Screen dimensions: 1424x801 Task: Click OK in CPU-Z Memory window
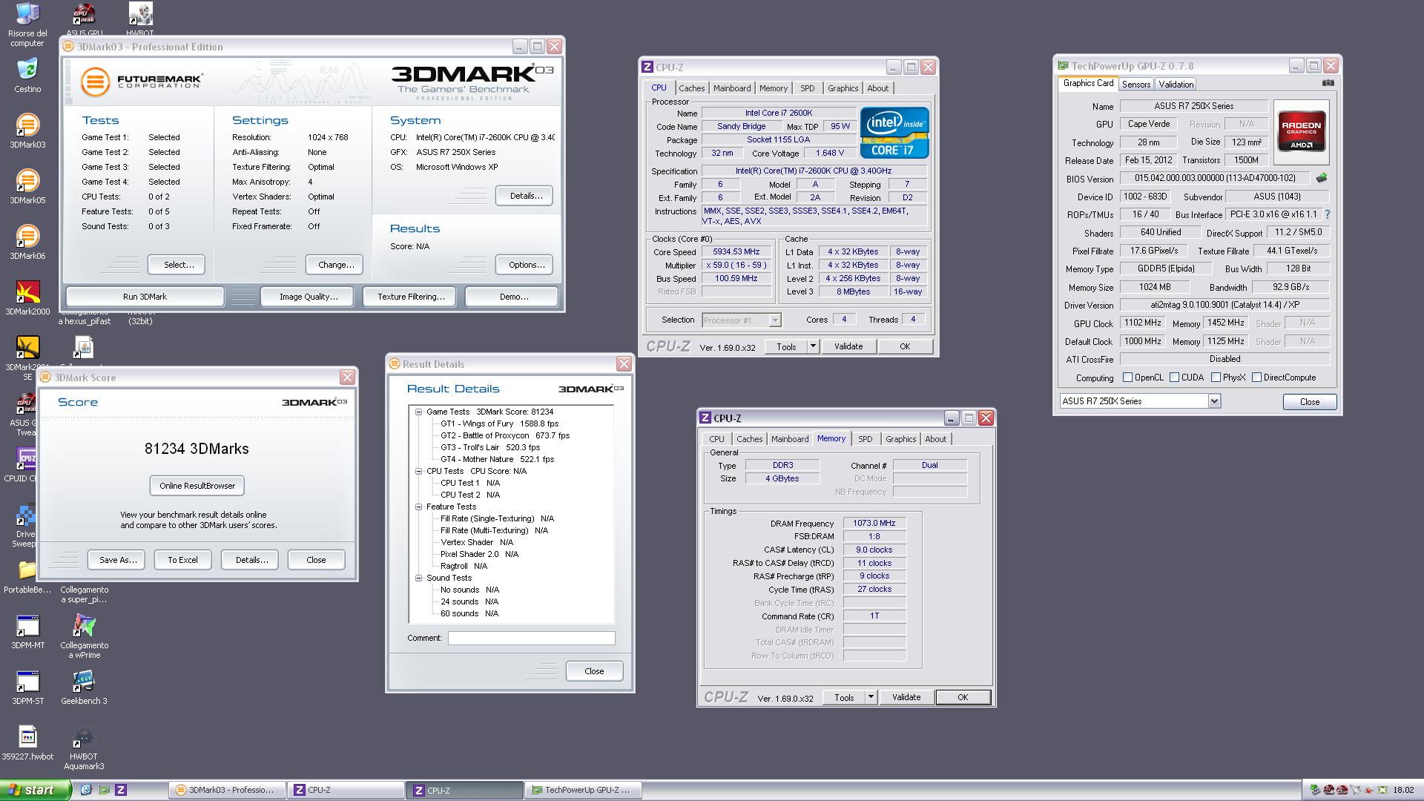coord(963,697)
